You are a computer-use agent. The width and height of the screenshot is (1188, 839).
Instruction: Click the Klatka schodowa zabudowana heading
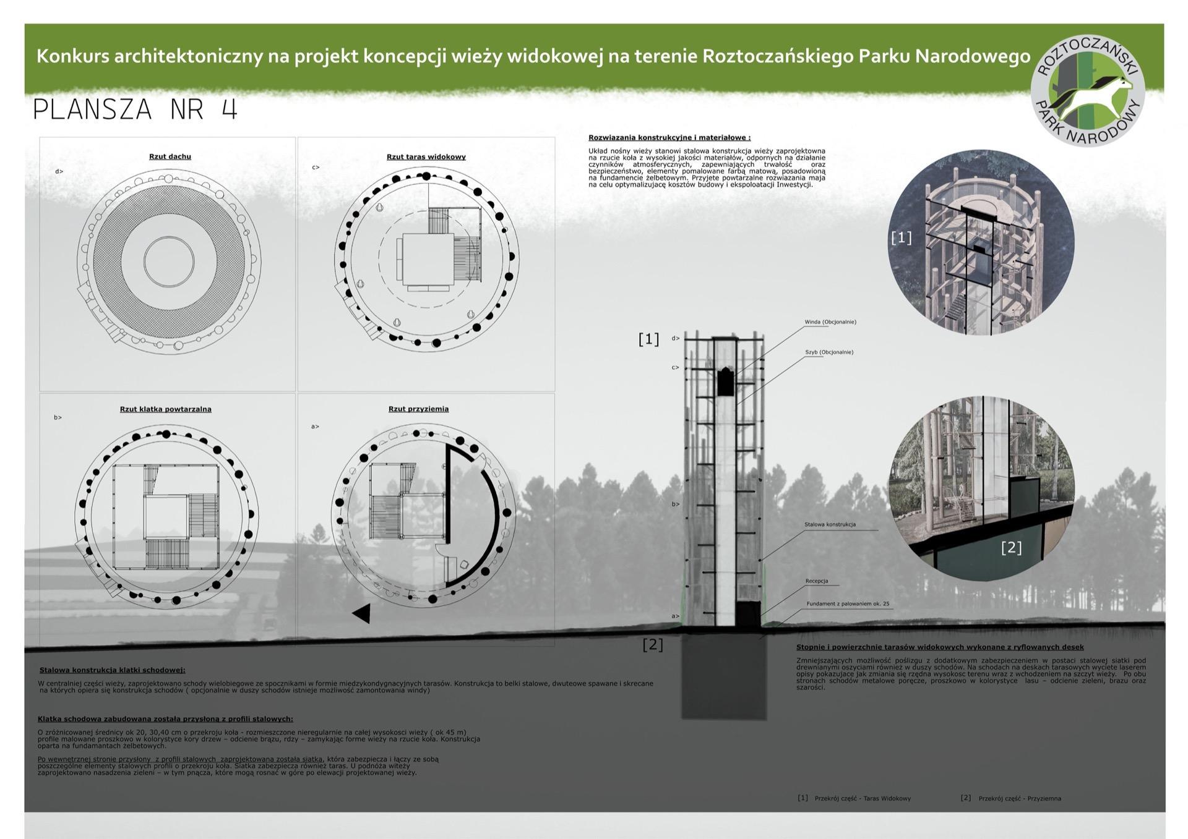tap(165, 719)
